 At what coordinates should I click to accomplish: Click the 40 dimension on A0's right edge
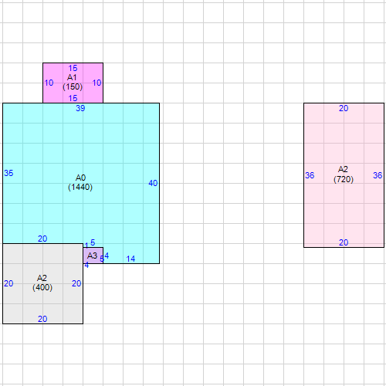click(153, 183)
